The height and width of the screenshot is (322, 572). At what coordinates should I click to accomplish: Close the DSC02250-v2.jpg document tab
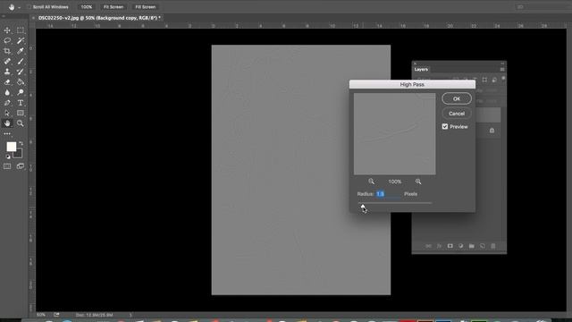pos(33,18)
